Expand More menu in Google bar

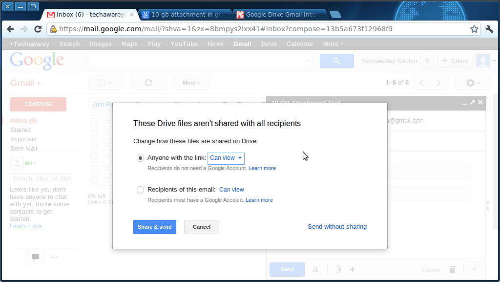click(333, 43)
